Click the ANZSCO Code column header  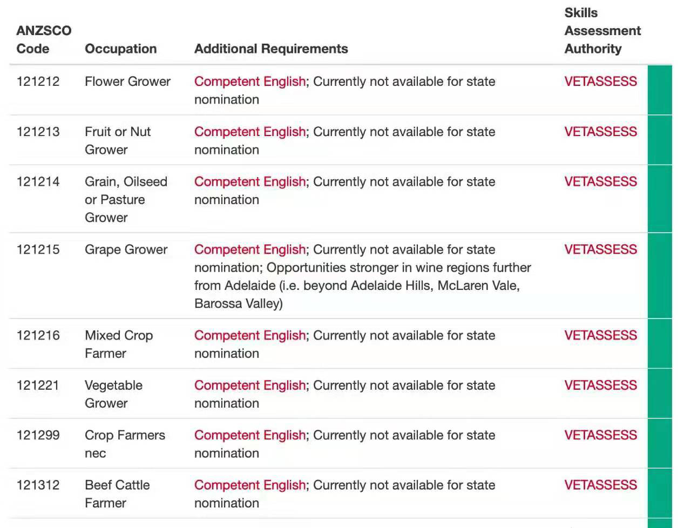point(44,39)
